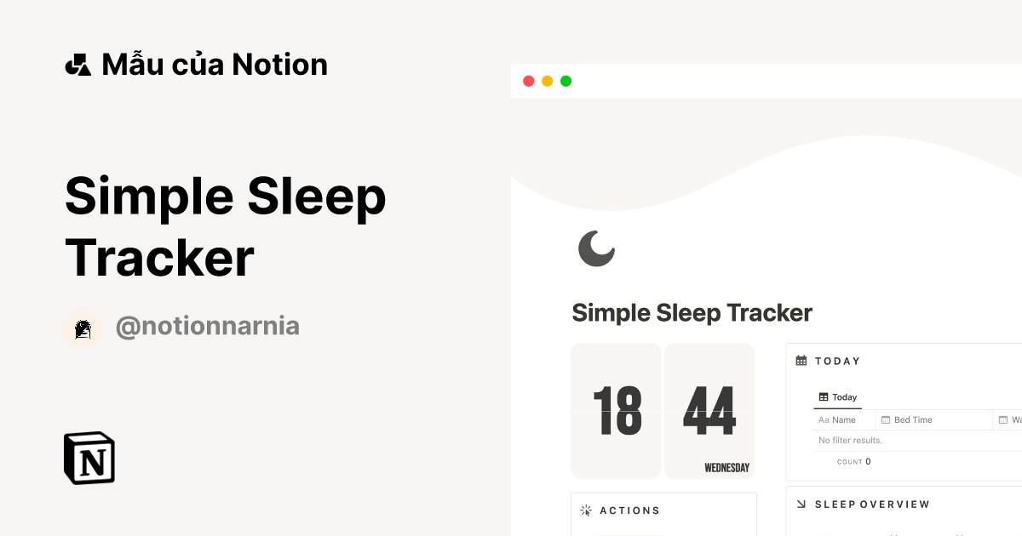Click the calendar icon beside TODAY heading
The image size is (1022, 536).
pyautogui.click(x=801, y=360)
